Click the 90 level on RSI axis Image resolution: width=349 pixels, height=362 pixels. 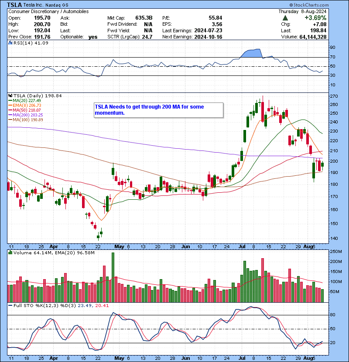(333, 48)
